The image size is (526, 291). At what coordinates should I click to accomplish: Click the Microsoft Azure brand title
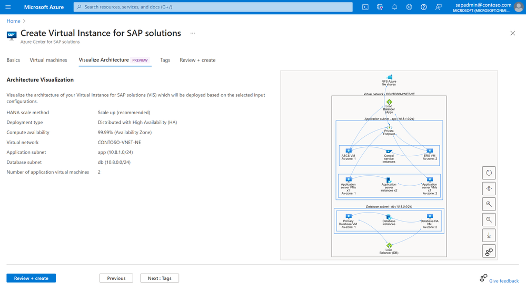click(x=44, y=7)
